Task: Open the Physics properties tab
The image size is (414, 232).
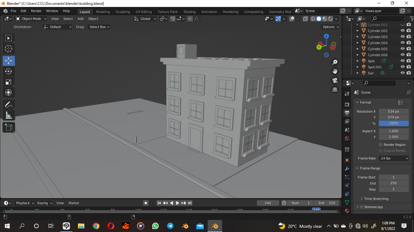Action: pos(347,185)
